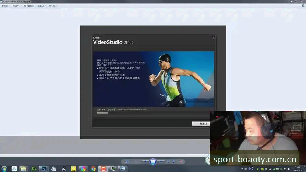Click the shield security tray icon
306x172 pixels.
(277, 169)
